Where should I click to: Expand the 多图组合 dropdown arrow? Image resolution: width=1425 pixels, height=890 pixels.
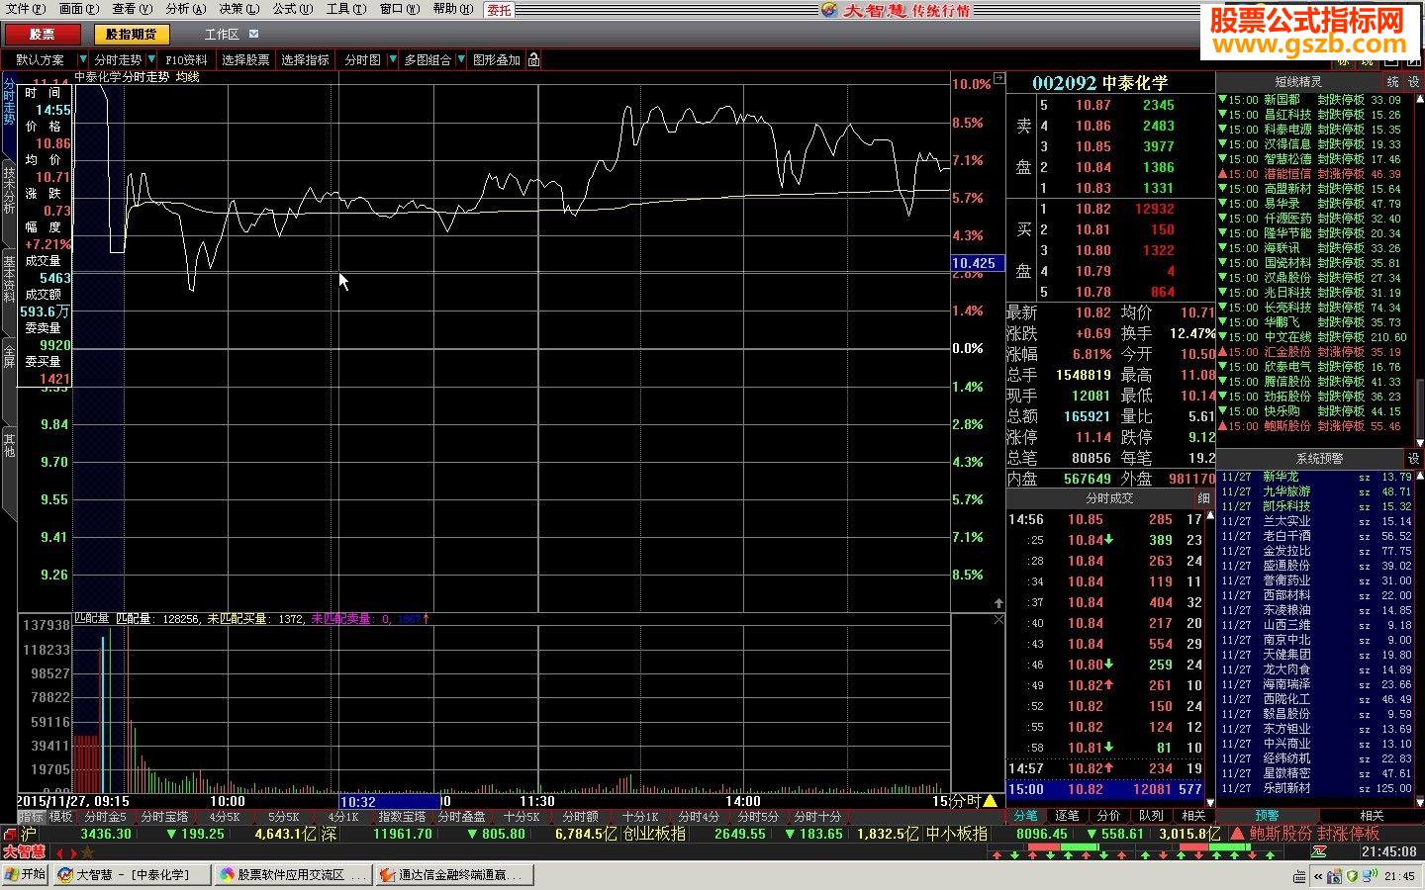pyautogui.click(x=460, y=60)
